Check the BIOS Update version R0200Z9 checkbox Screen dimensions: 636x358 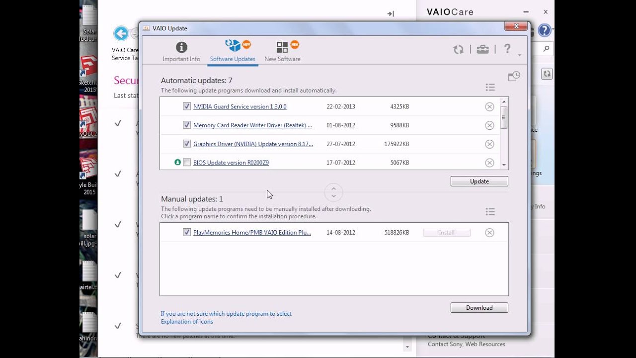tap(187, 162)
